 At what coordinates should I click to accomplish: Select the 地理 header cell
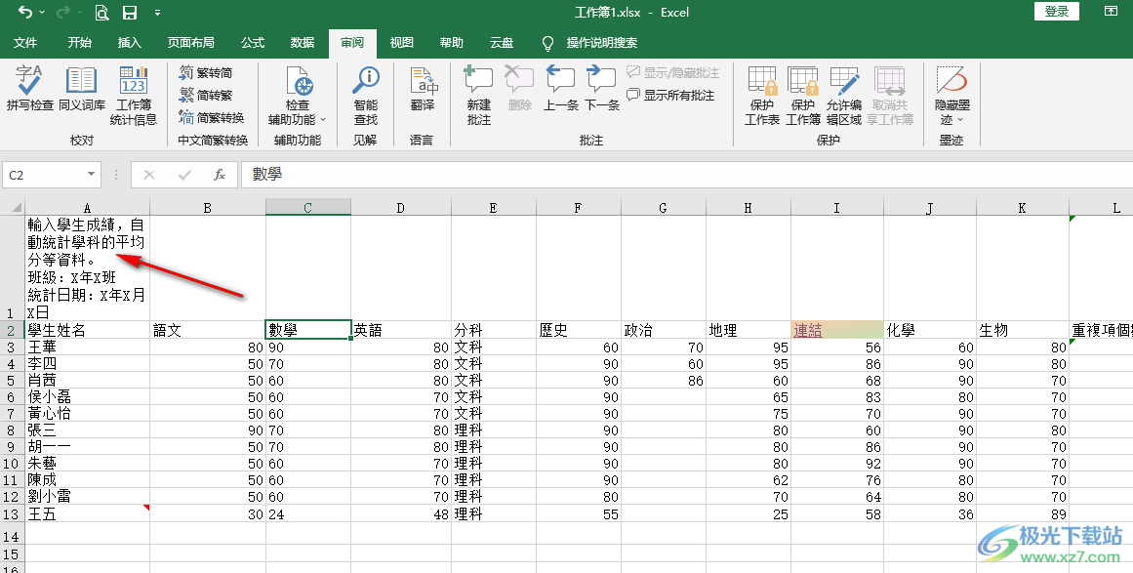[x=749, y=330]
